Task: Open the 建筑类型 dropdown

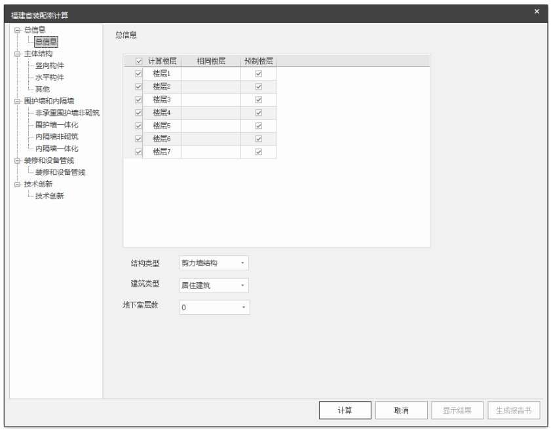Action: [x=214, y=285]
